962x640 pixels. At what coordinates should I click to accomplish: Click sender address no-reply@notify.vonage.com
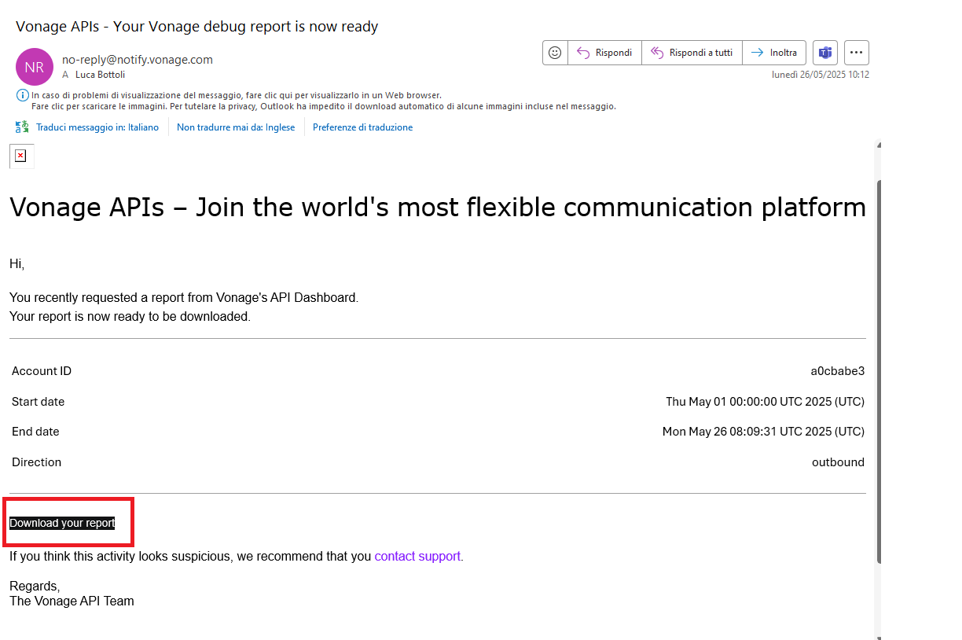tap(138, 60)
